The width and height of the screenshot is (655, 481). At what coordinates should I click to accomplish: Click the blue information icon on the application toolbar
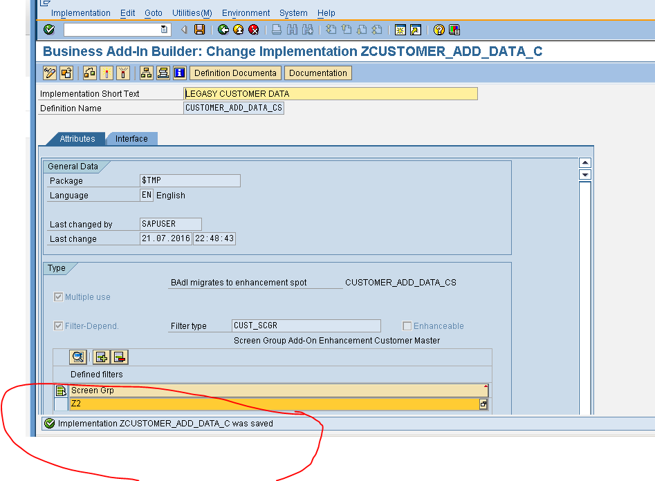click(x=181, y=73)
